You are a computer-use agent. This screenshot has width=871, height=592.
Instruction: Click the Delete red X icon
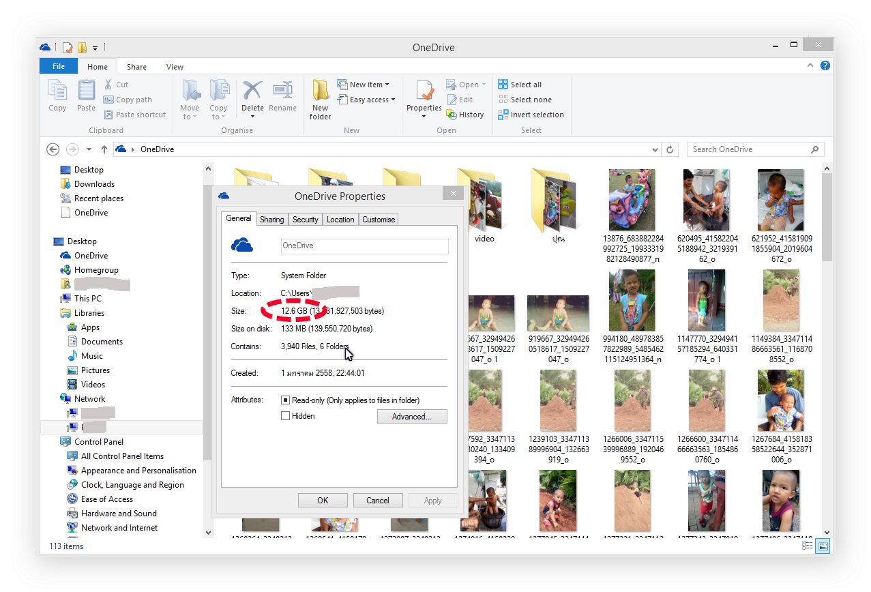[x=252, y=91]
